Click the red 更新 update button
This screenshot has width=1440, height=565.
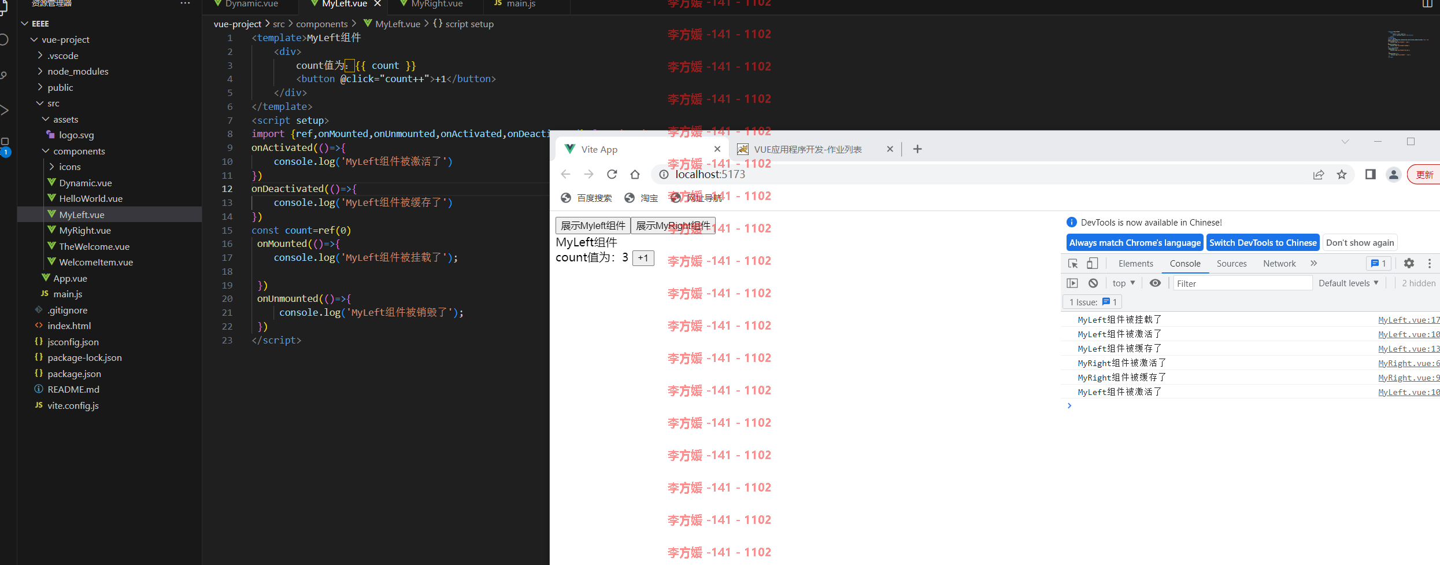pos(1424,175)
